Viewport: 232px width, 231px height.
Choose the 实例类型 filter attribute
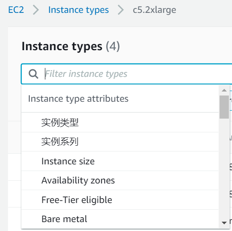[x=120, y=123]
